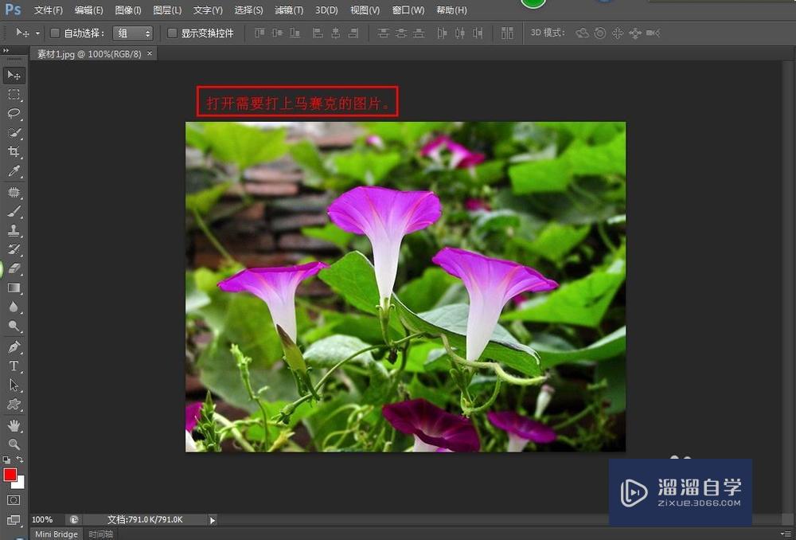Image resolution: width=796 pixels, height=540 pixels.
Task: Toggle the 显示变换控件 checkbox
Action: (173, 33)
